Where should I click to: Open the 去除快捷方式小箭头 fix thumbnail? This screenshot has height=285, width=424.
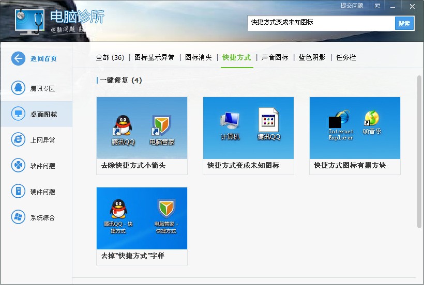coord(142,128)
